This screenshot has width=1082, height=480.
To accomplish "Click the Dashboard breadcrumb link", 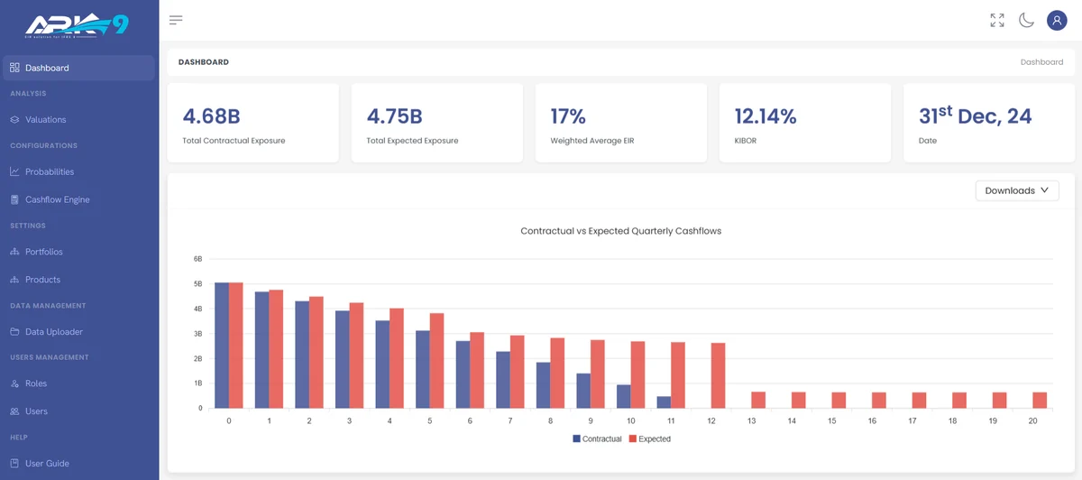I will point(1041,62).
